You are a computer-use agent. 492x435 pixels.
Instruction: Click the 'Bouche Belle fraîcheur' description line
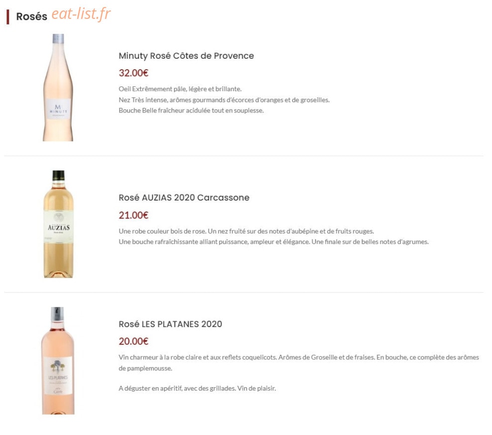tap(191, 110)
